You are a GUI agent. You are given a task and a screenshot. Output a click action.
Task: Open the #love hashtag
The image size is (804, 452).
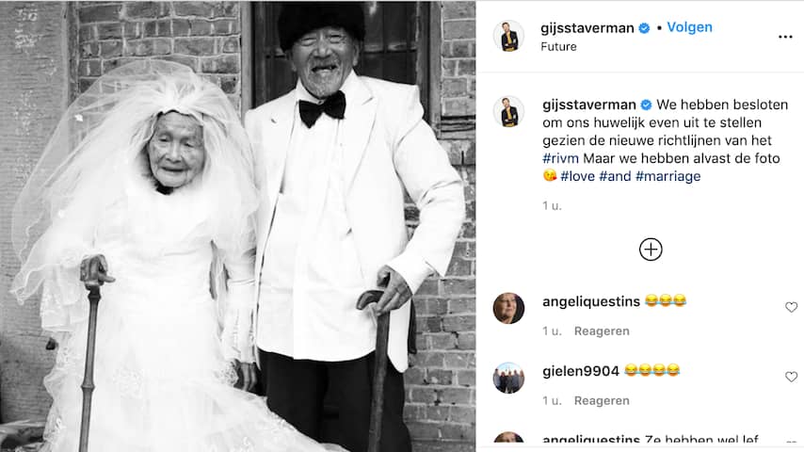pos(577,176)
